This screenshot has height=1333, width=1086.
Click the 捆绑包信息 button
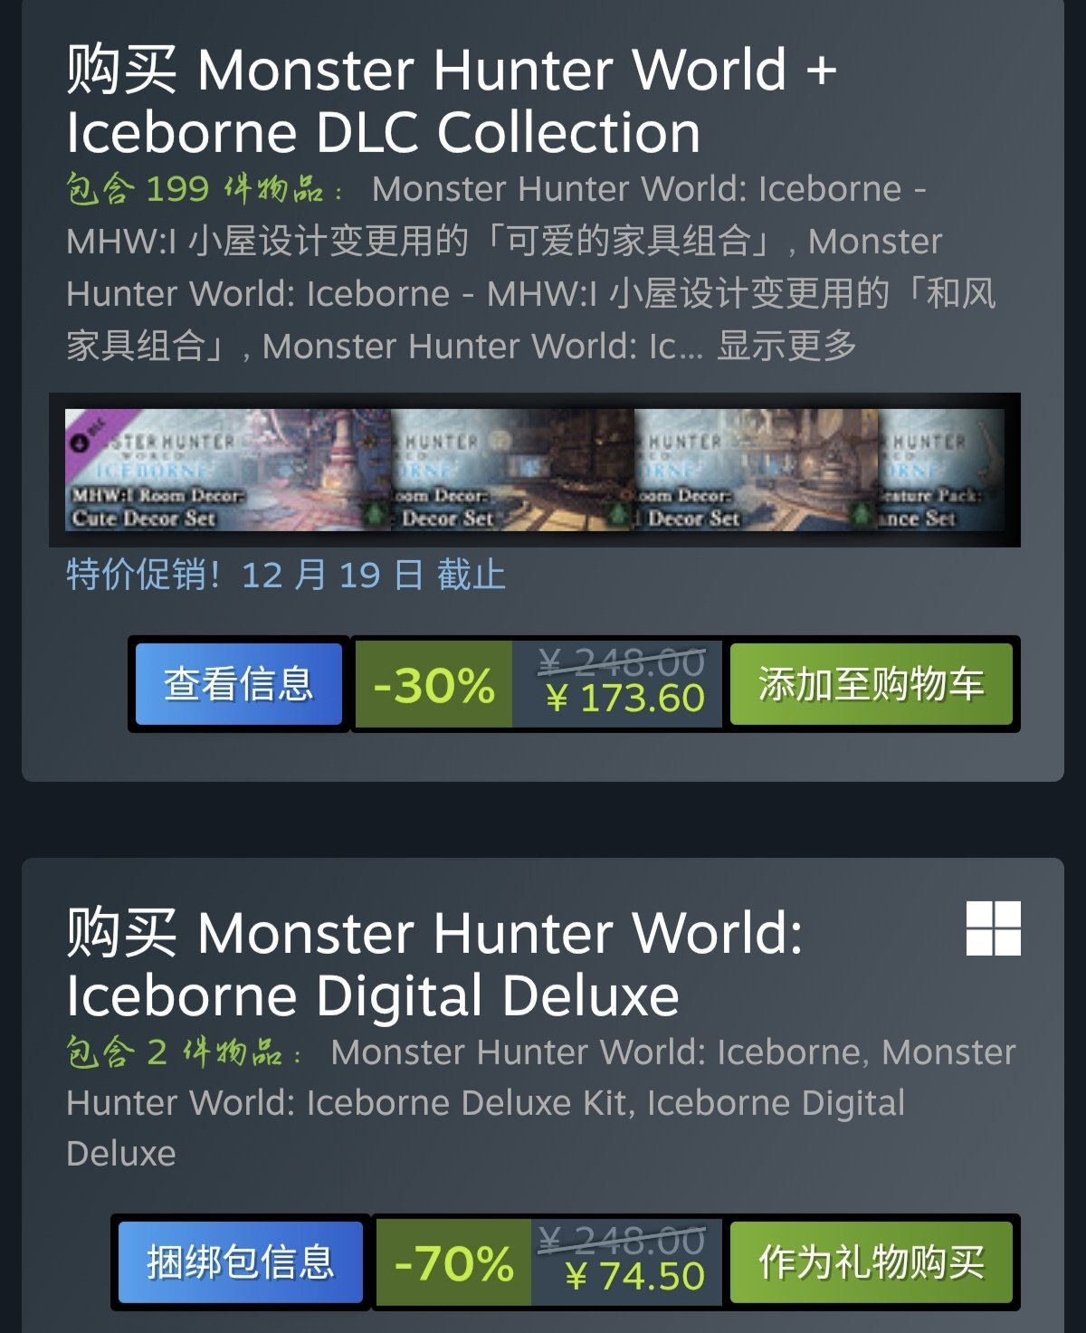(x=241, y=1262)
